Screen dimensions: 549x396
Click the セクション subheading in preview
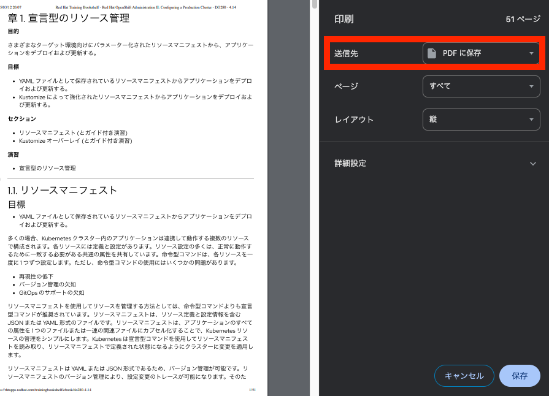click(x=21, y=118)
